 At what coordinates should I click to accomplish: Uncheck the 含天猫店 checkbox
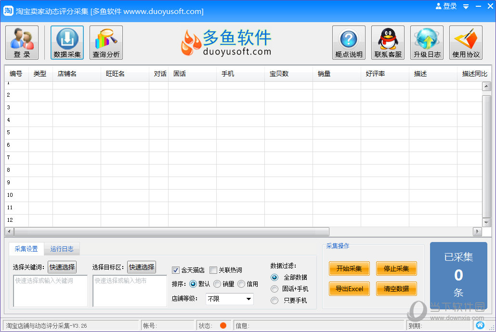pyautogui.click(x=176, y=270)
